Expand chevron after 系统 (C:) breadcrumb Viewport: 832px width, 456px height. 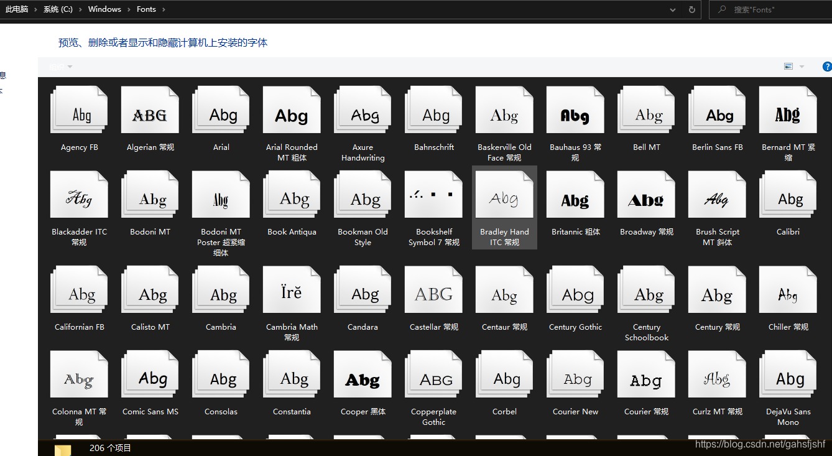point(81,9)
